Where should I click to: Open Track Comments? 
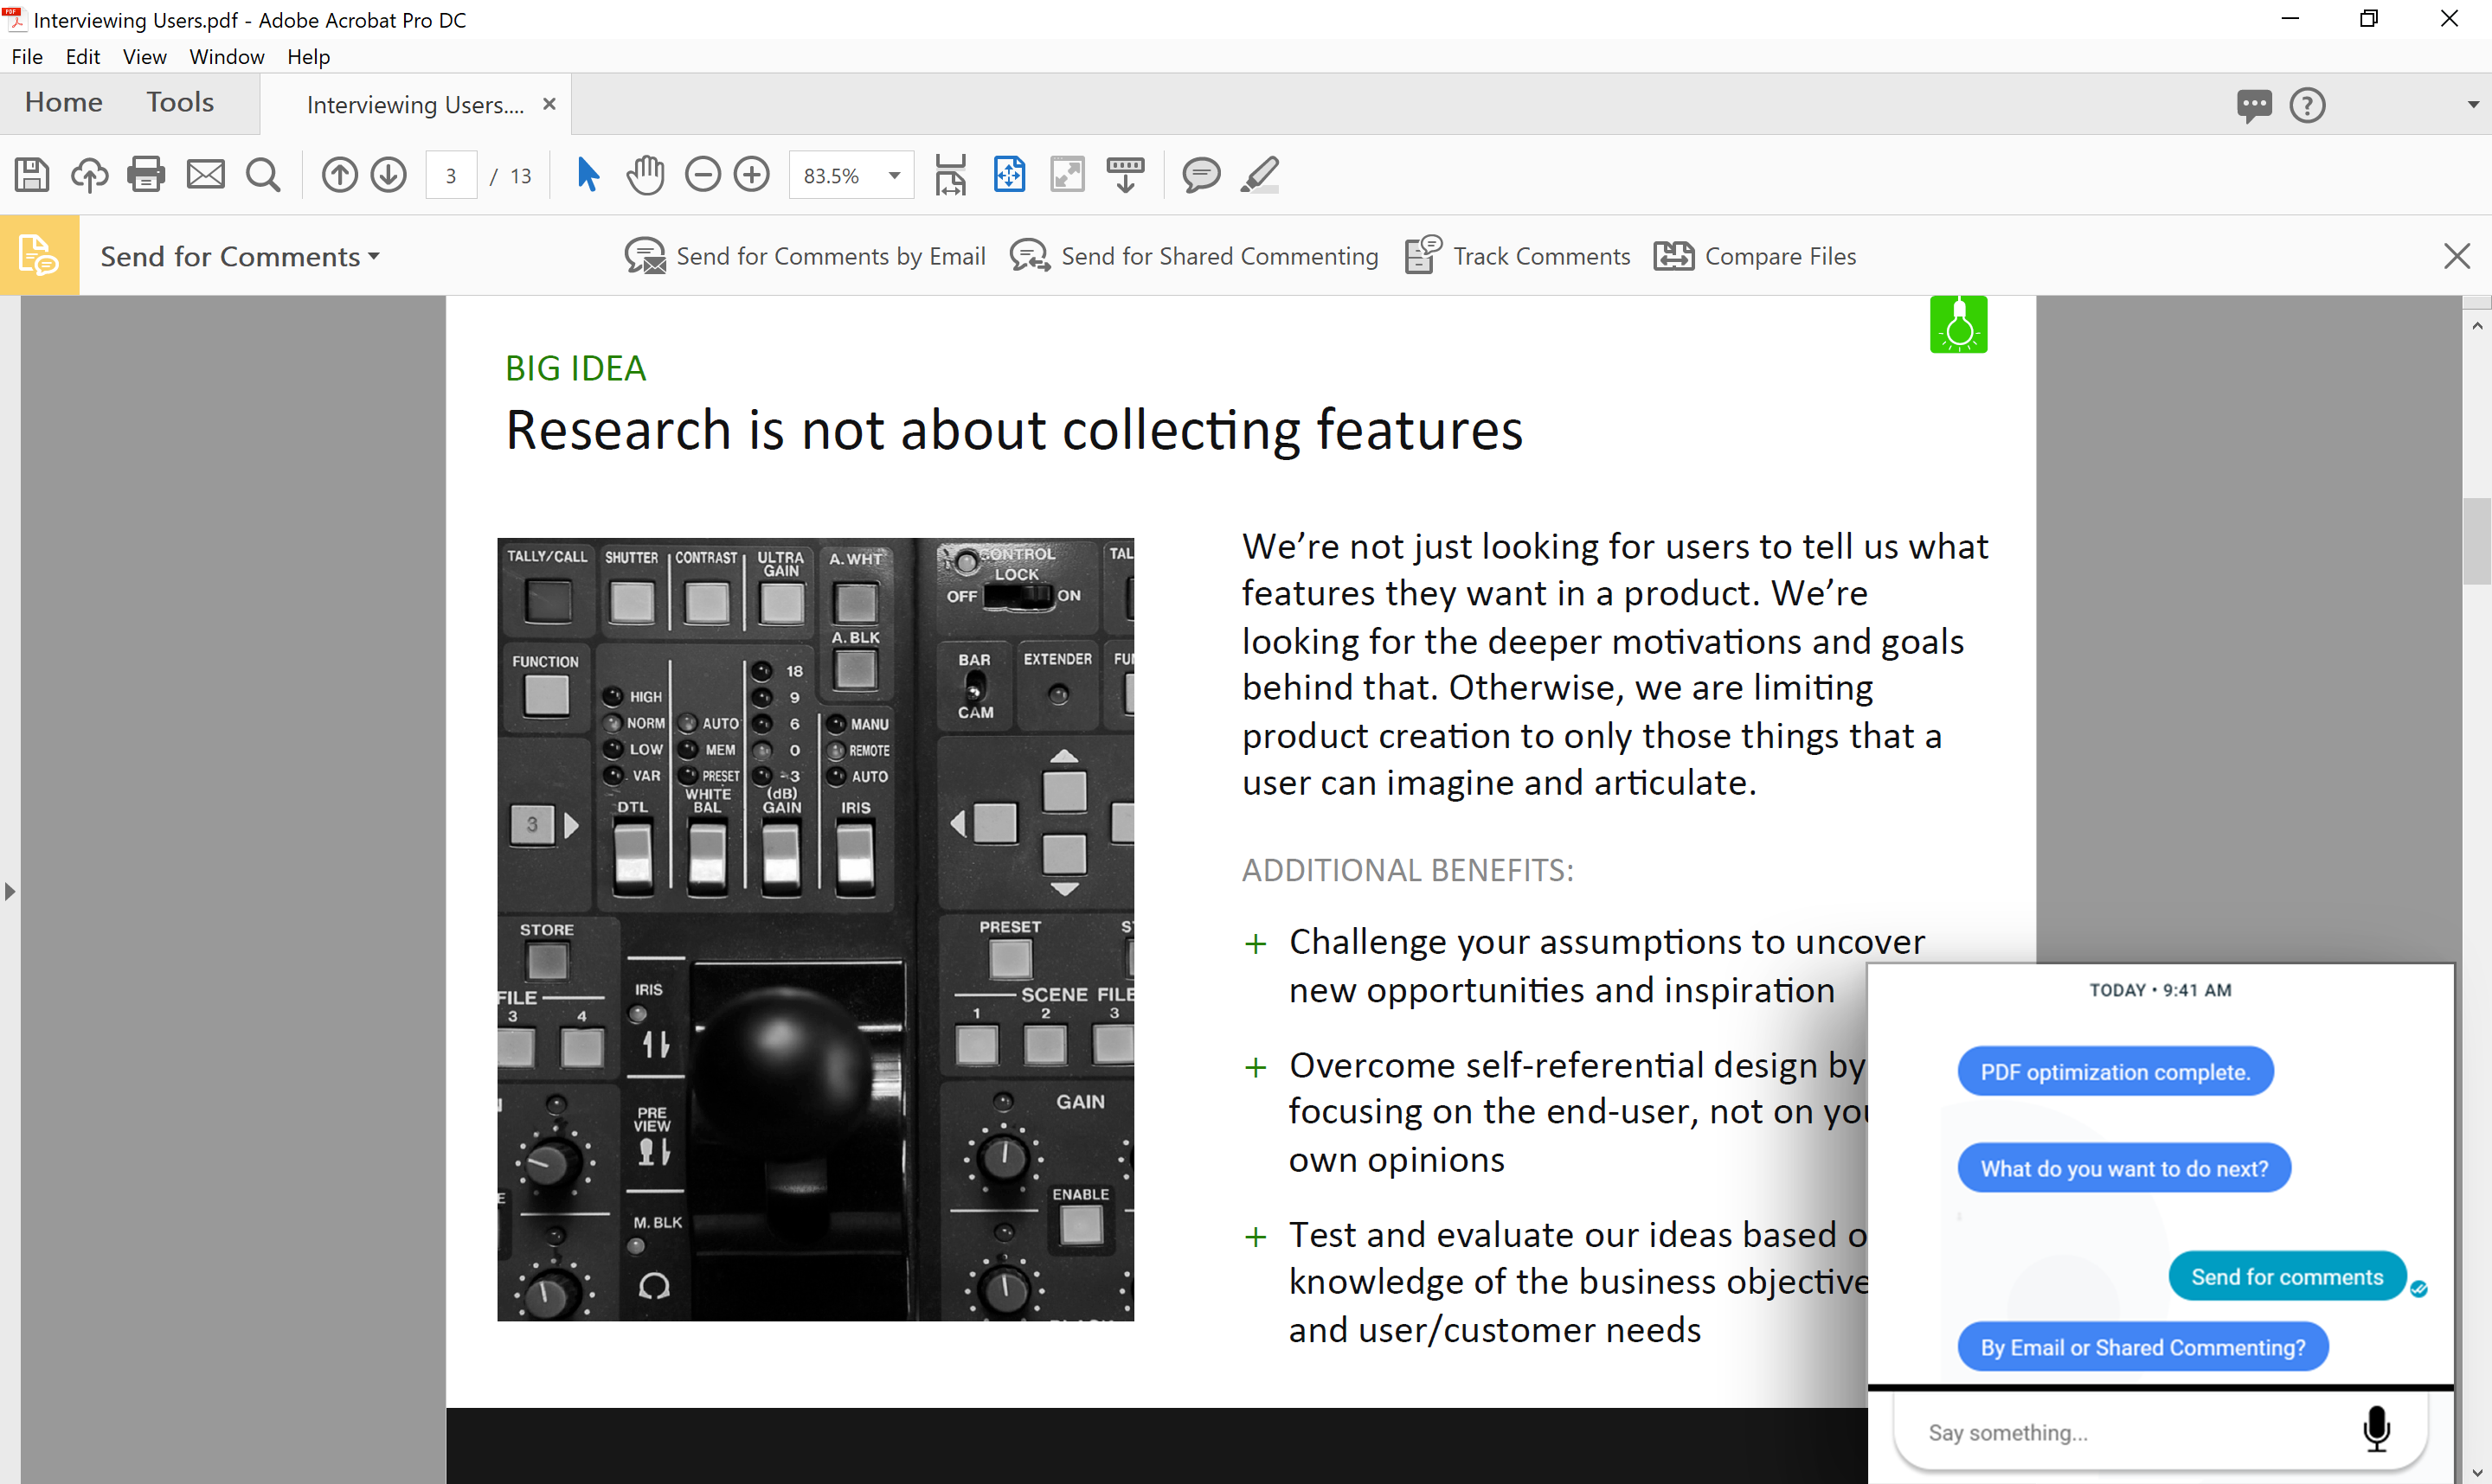pyautogui.click(x=1518, y=256)
